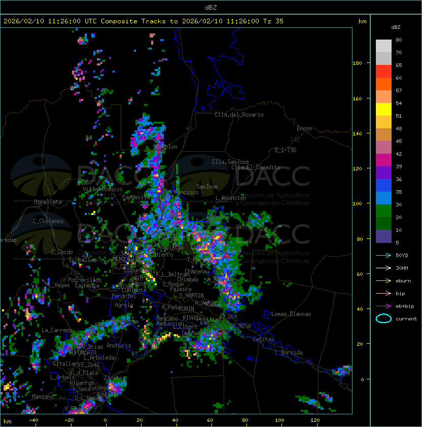Select the tan 45-48 dBZ swatch

[383, 134]
